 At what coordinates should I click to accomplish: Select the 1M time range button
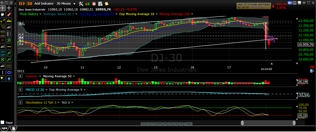[x=170, y=124]
